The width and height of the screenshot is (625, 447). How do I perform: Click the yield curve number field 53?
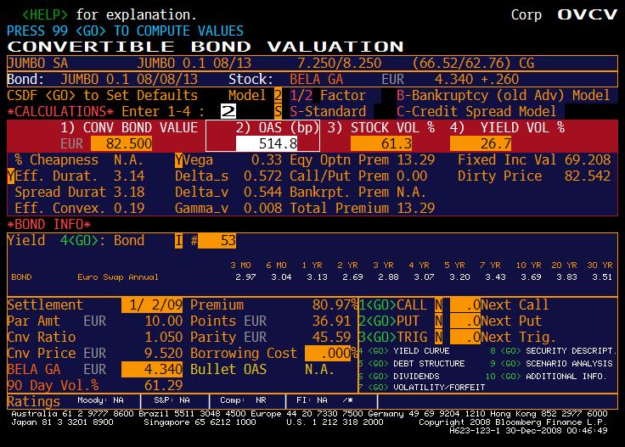pos(217,241)
